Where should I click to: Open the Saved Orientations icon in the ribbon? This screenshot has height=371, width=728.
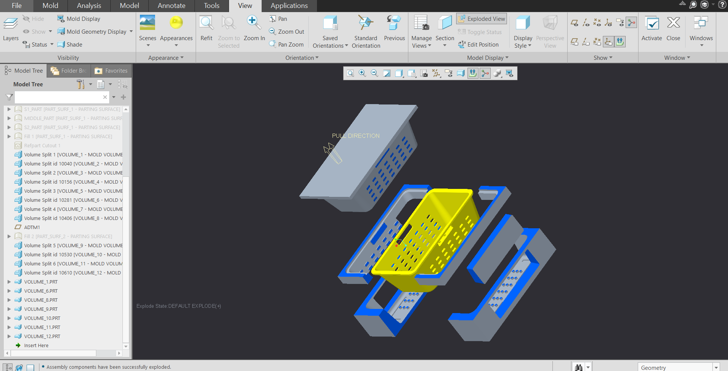pyautogui.click(x=330, y=23)
